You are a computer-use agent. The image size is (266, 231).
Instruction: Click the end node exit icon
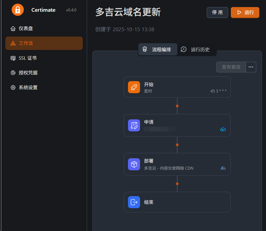pyautogui.click(x=134, y=202)
